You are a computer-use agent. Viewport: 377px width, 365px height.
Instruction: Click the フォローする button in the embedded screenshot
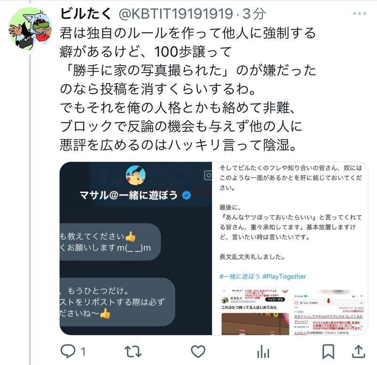pyautogui.click(x=275, y=300)
